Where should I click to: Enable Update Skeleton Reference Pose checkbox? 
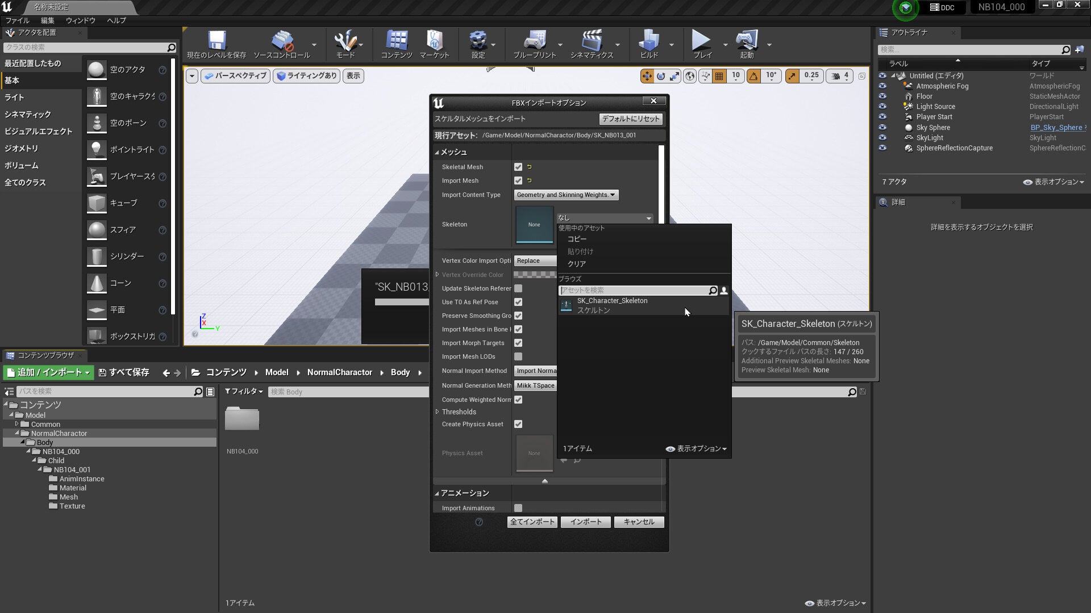coord(518,288)
